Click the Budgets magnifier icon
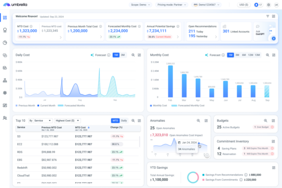The image size is (282, 188). pyautogui.click(x=265, y=121)
